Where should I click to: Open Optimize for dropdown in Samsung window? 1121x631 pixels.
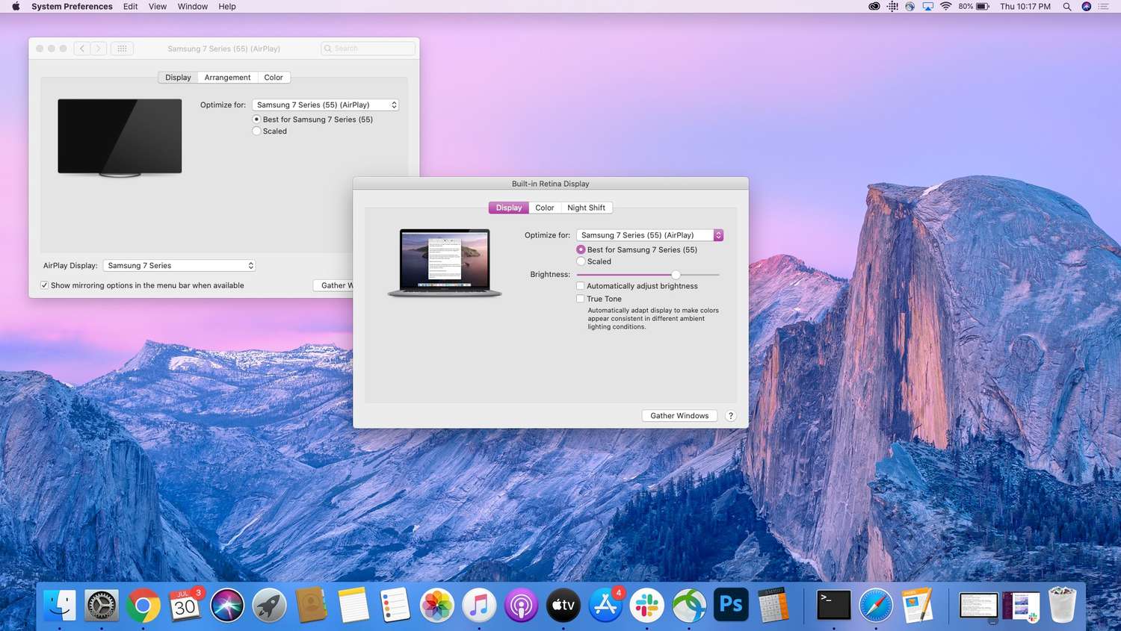[x=325, y=105]
